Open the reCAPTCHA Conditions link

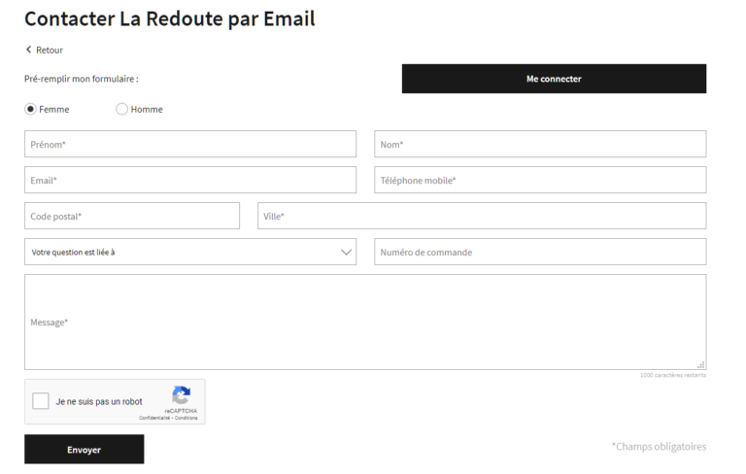[x=186, y=418]
